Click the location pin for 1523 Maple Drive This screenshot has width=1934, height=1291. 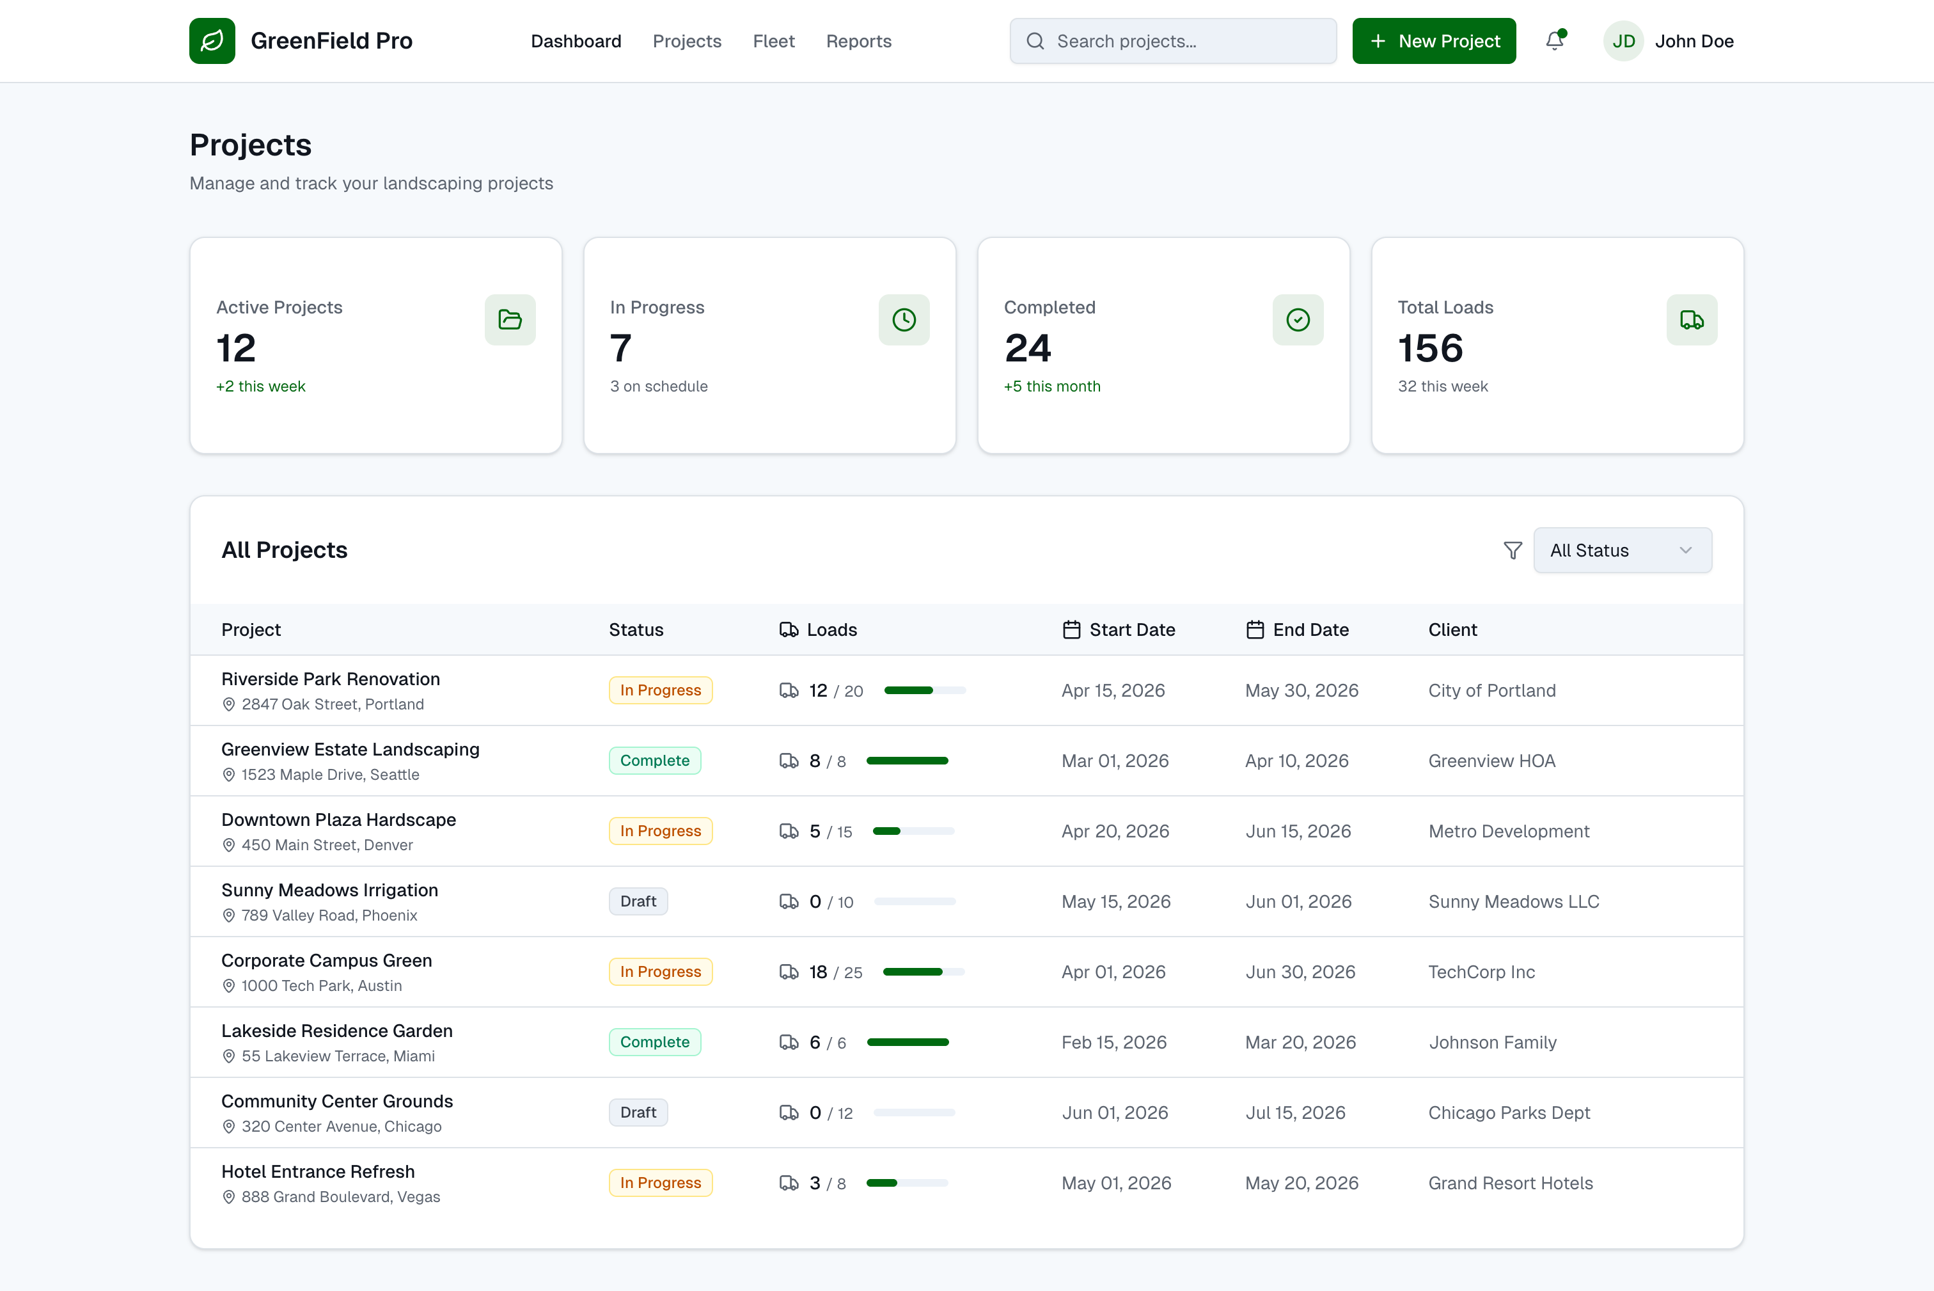tap(229, 775)
